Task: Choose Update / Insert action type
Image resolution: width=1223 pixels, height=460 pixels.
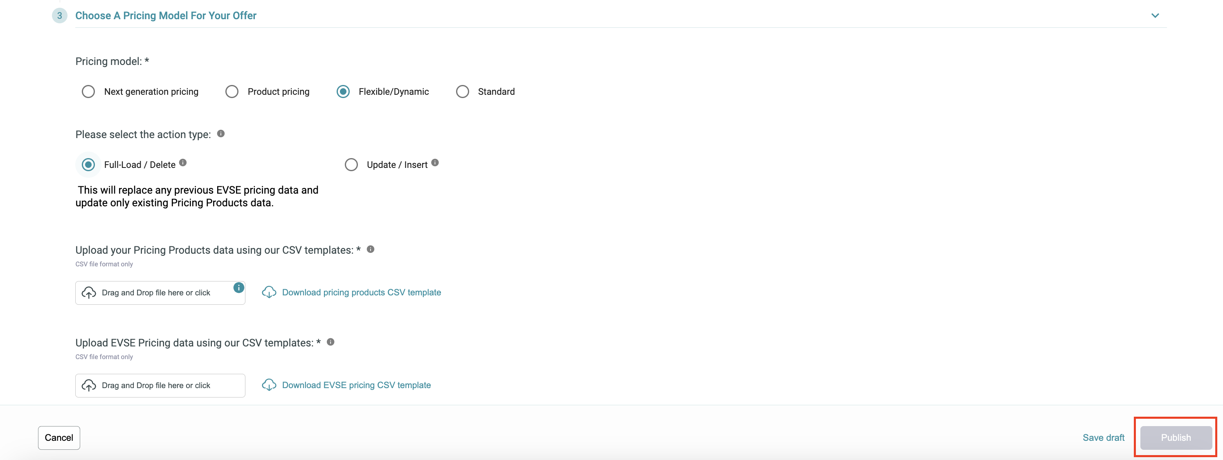Action: click(351, 165)
